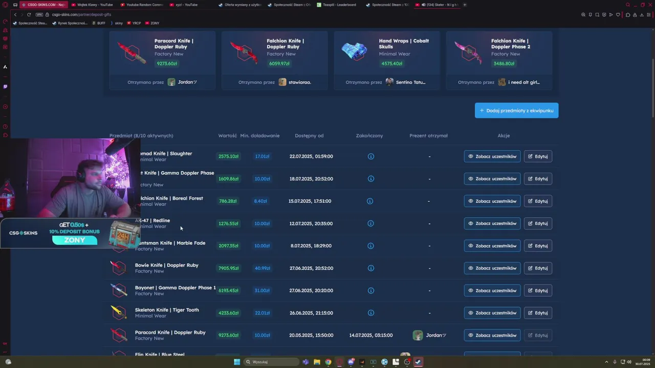Open info icon in Huntsman Knife Marble Fade row
The width and height of the screenshot is (655, 368).
click(x=371, y=246)
